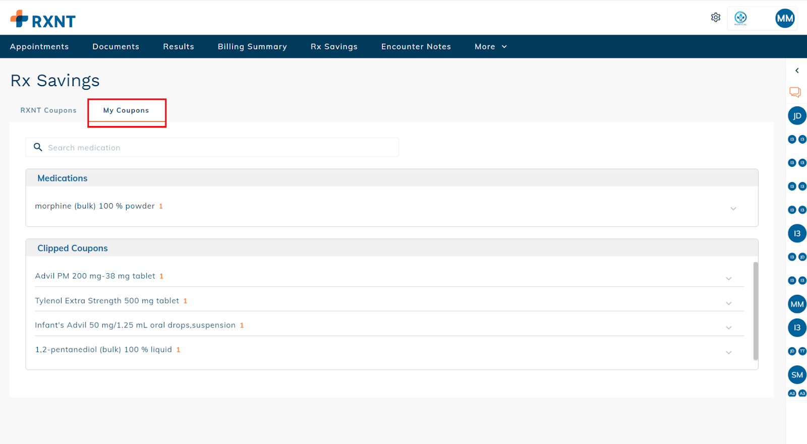Click Infant's Advil oral drops text
The image size is (807, 444).
(135, 325)
